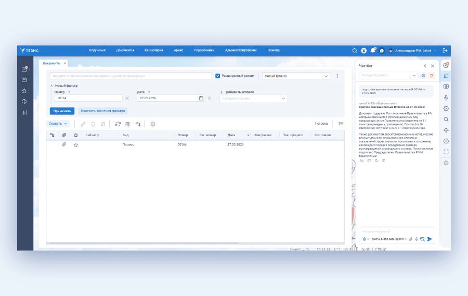This screenshot has height=296, width=468.
Task: Open the notifications bell
Action: tap(373, 50)
